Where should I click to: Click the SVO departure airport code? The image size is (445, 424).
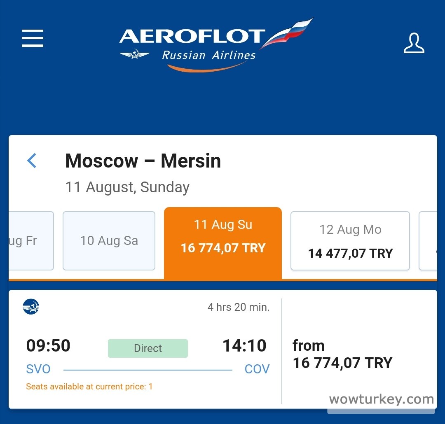click(38, 369)
